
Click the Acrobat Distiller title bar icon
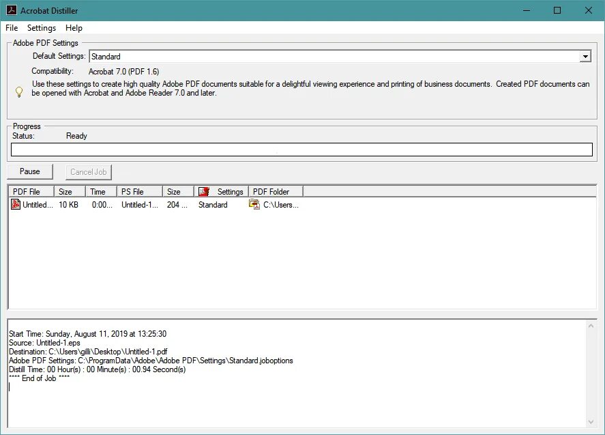pos(11,10)
